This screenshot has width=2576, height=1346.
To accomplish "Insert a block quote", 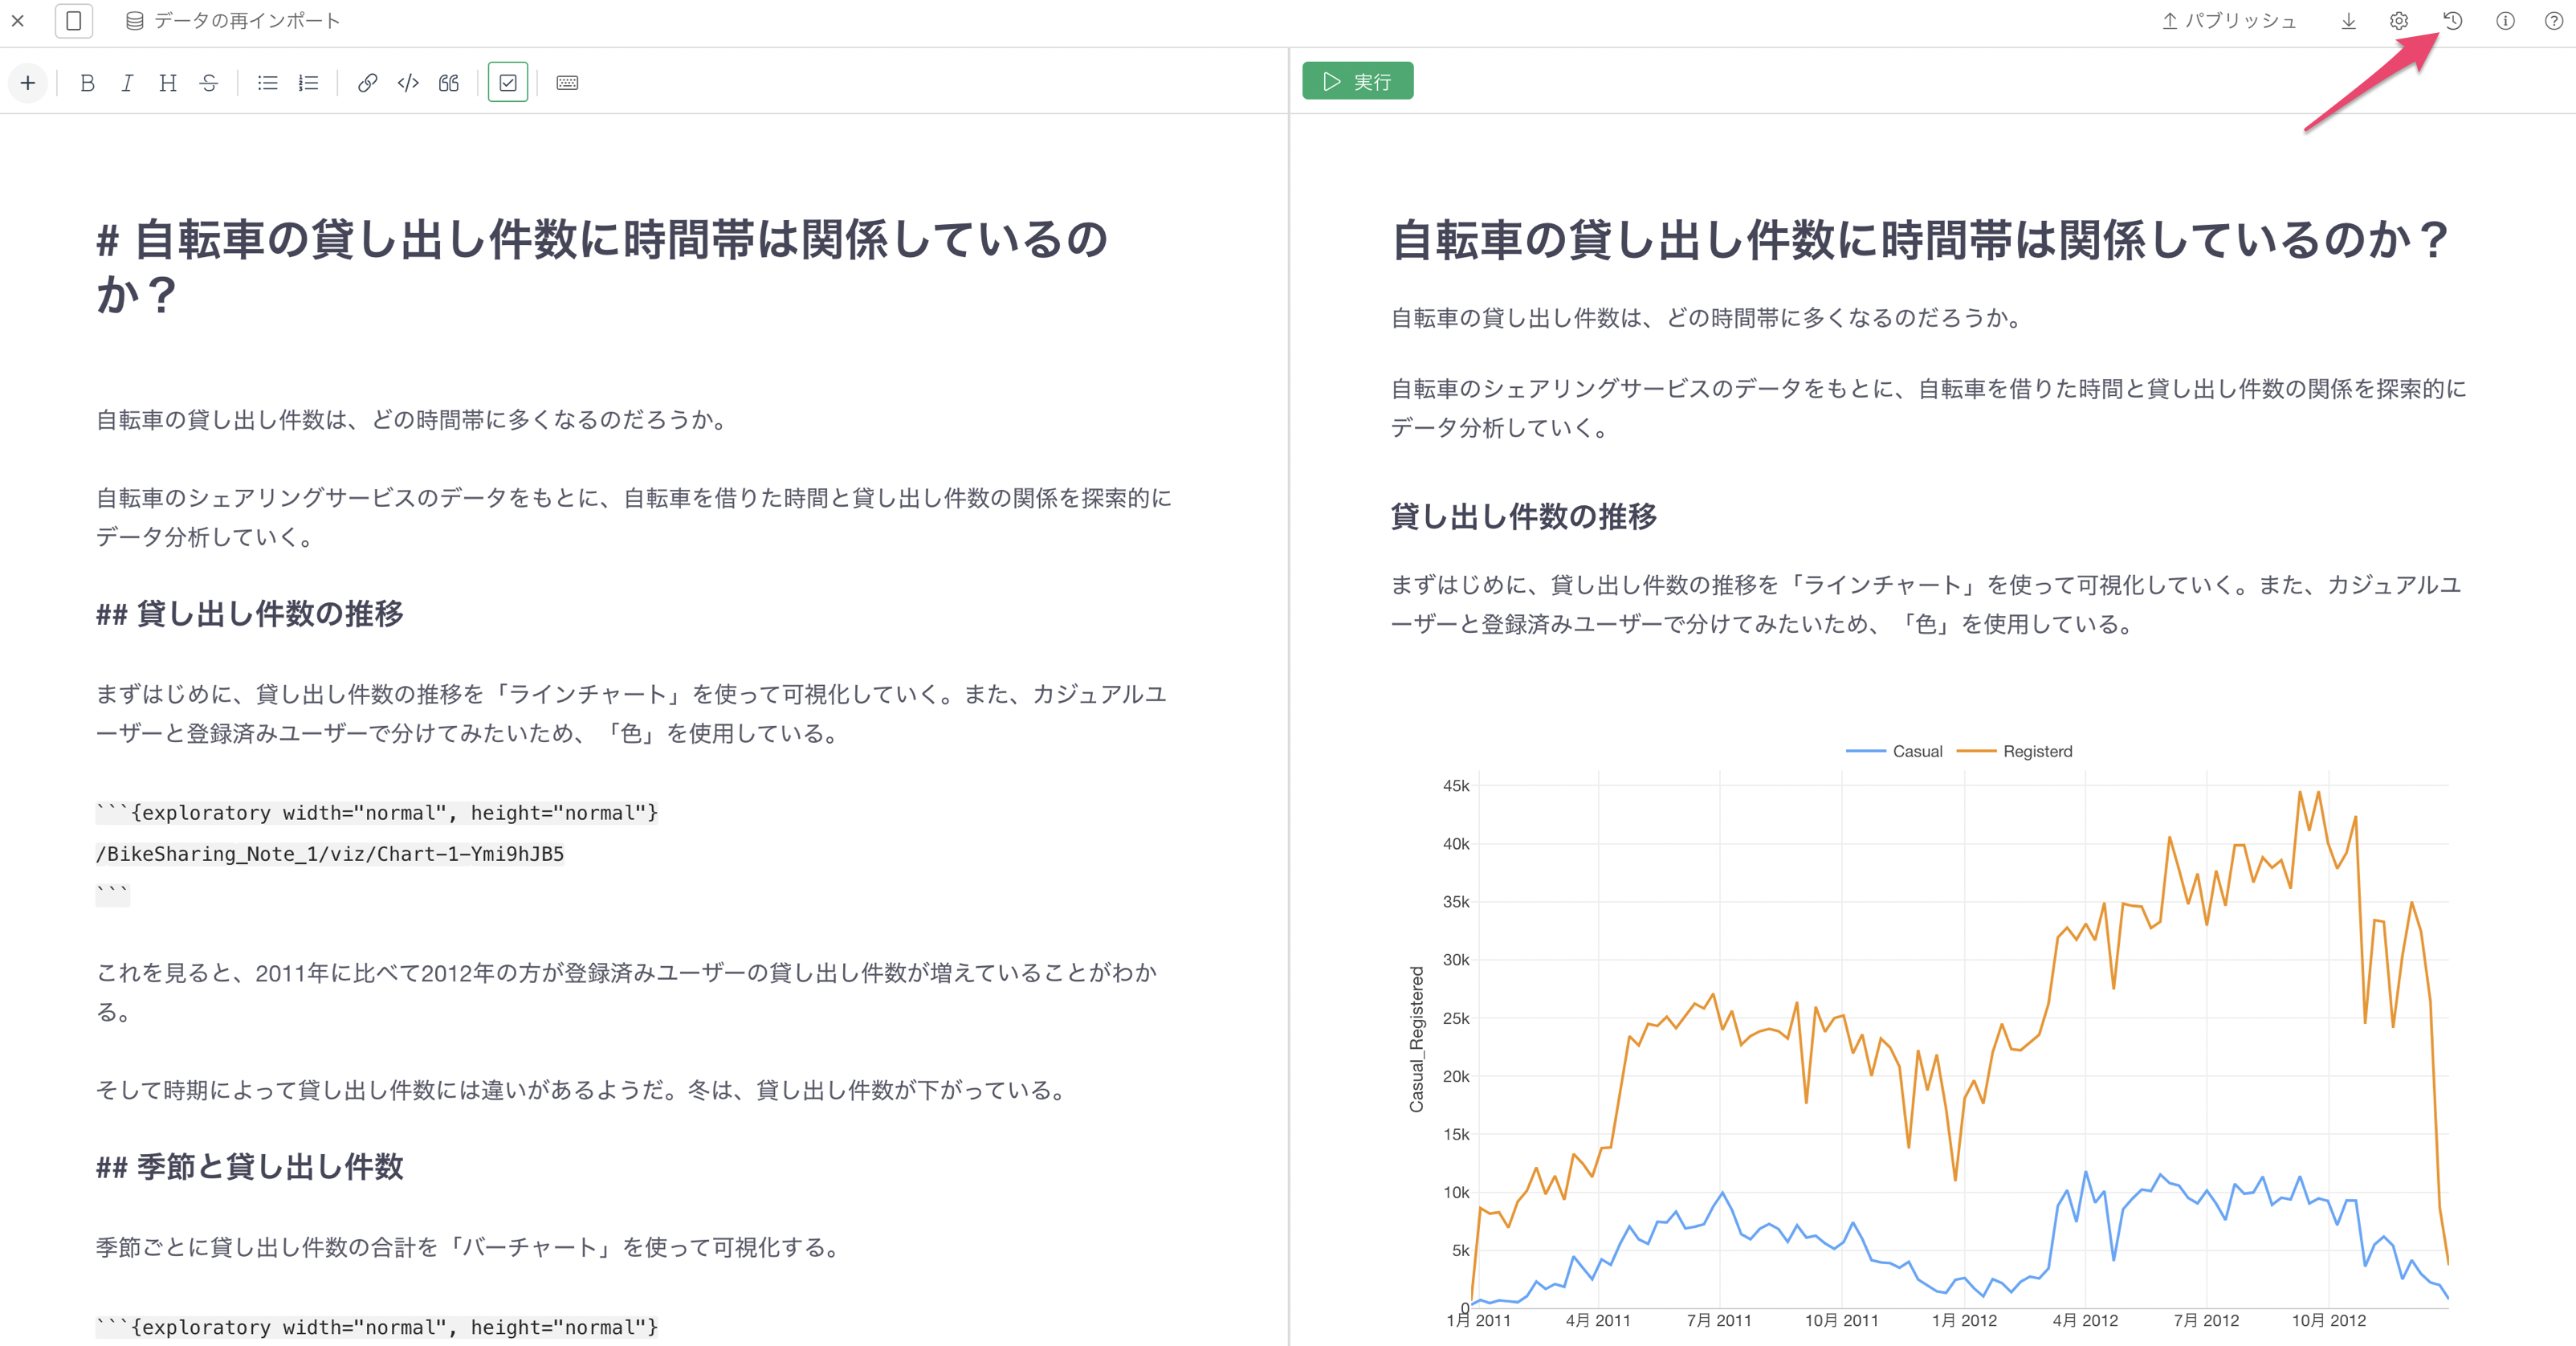I will click(449, 83).
